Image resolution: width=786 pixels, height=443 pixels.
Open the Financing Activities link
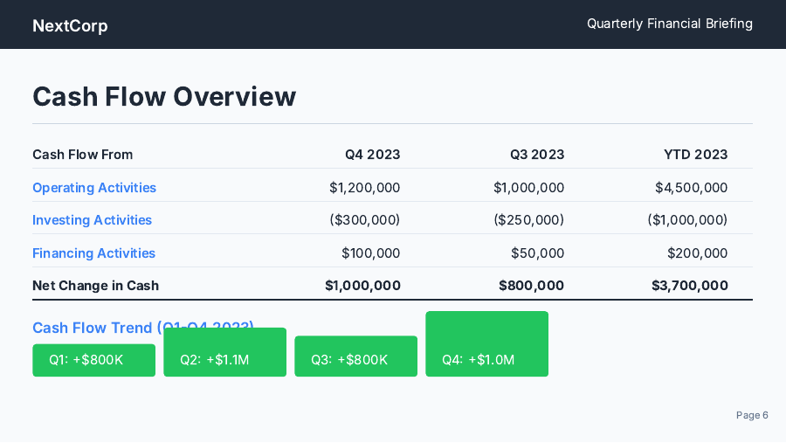click(x=93, y=253)
